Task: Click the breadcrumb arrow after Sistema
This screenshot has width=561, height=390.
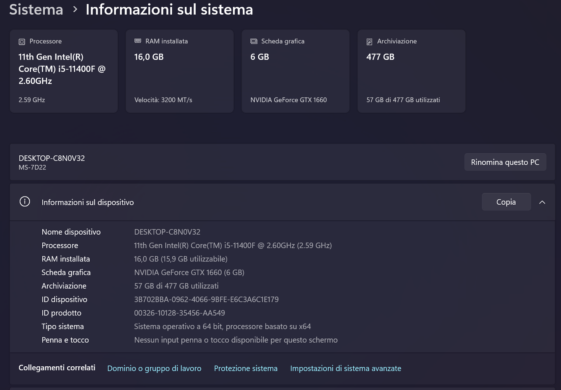Action: 75,9
